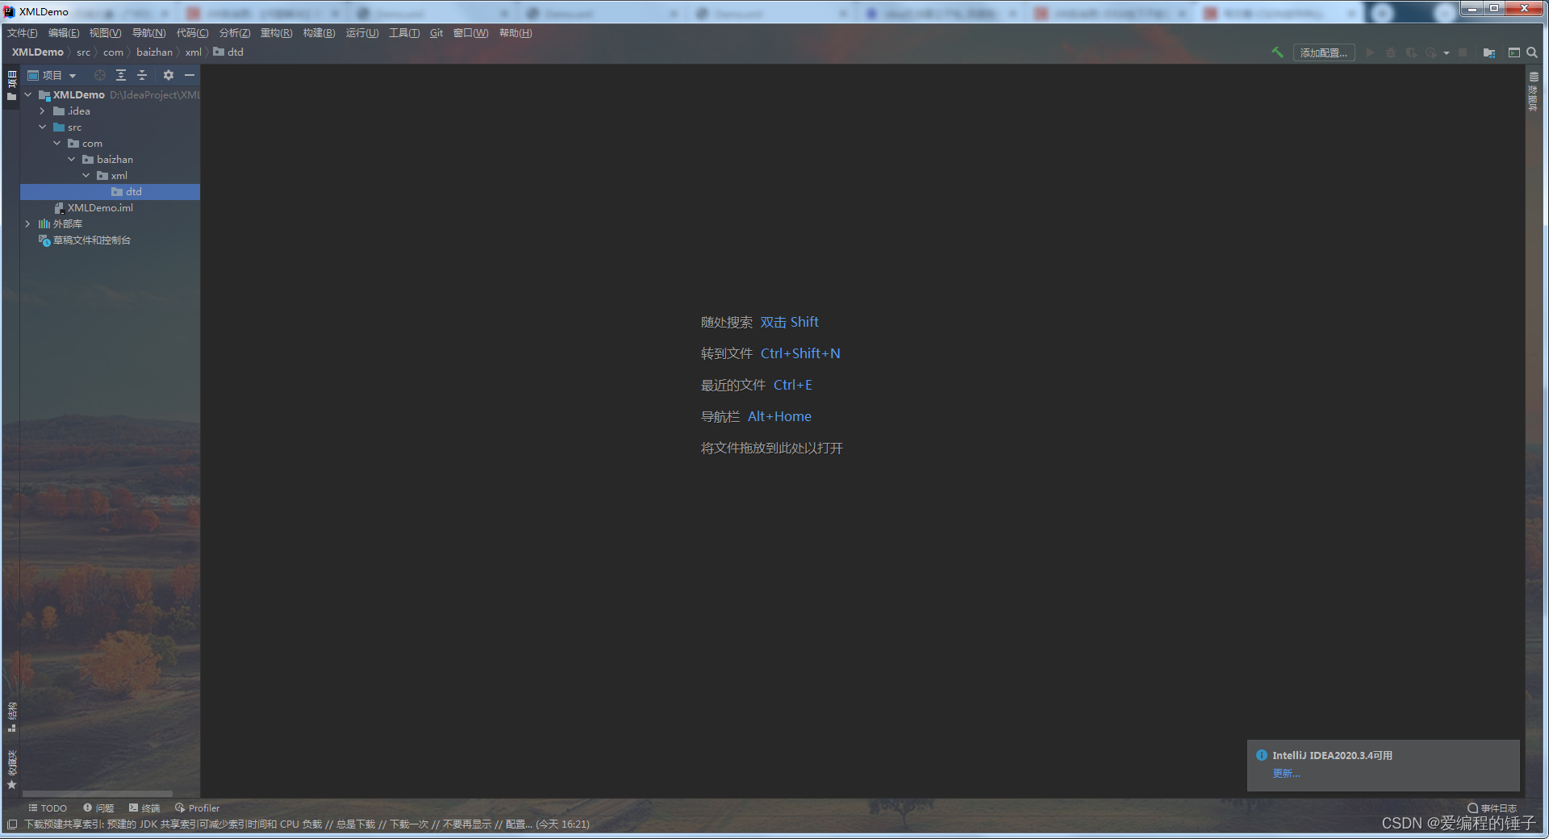Open the 终端 Terminal tool window tab
Screen dimensions: 1549x839
pyautogui.click(x=144, y=808)
